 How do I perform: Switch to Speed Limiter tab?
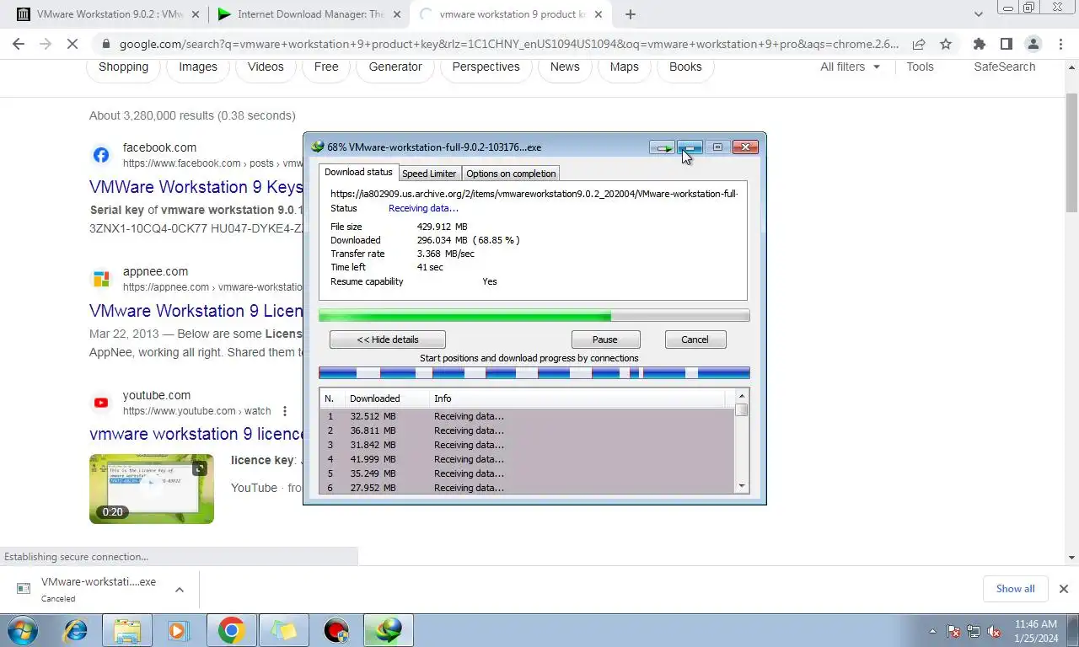coord(429,174)
